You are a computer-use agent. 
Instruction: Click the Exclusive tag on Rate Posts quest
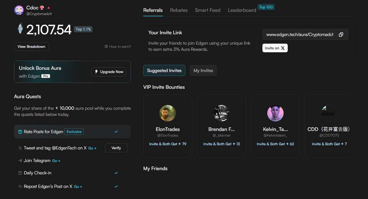pos(74,132)
